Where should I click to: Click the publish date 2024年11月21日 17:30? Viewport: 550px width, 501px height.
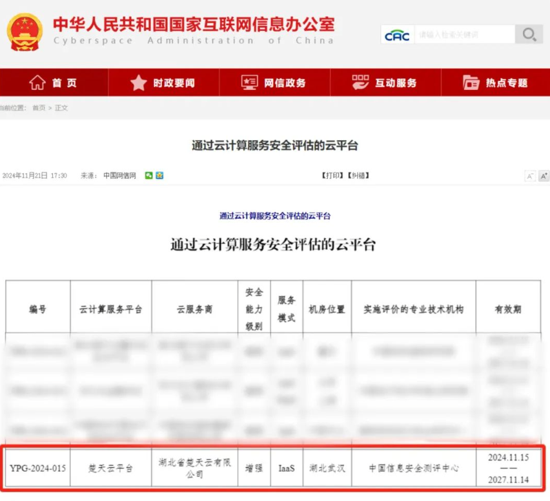click(x=35, y=175)
